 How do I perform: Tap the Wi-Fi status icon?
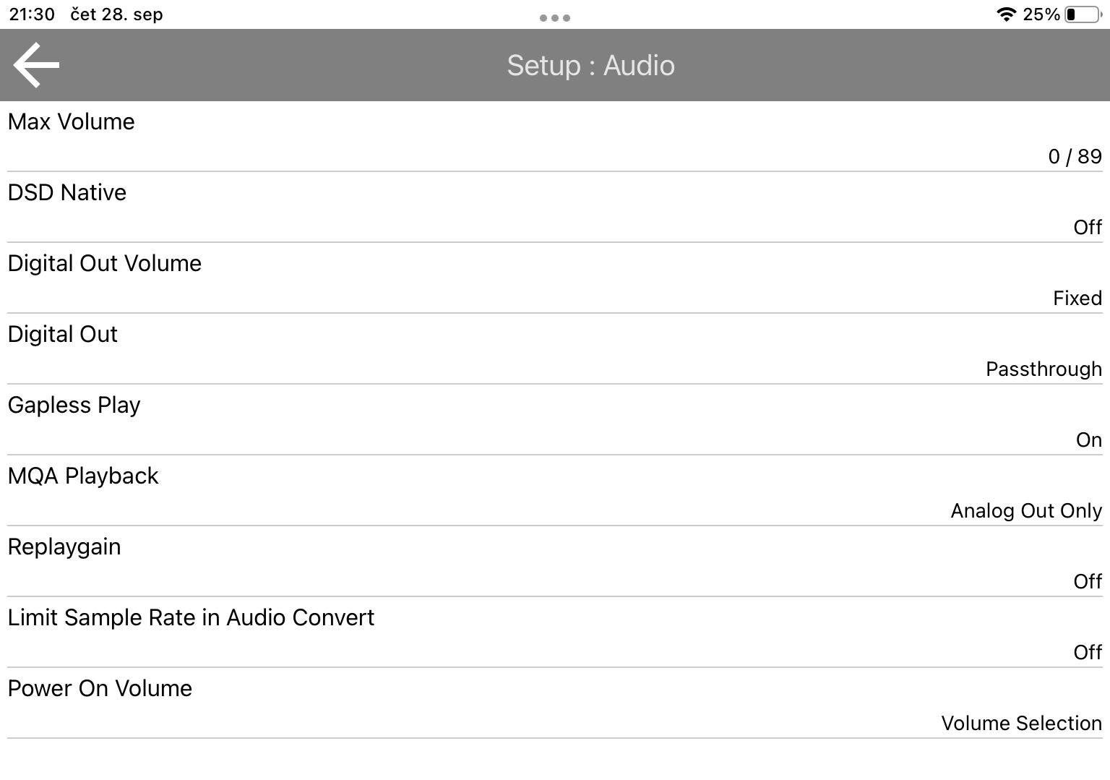[1005, 14]
